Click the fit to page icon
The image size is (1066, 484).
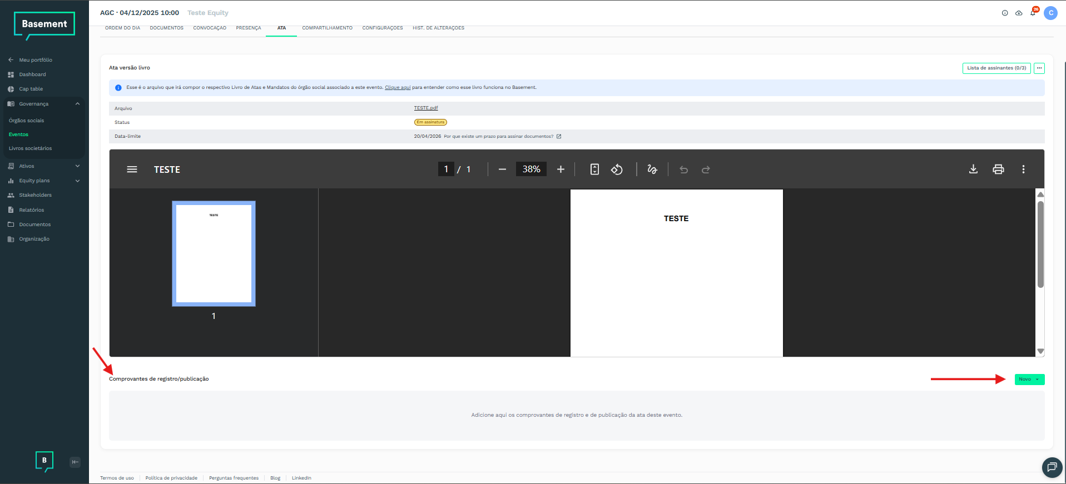click(594, 169)
